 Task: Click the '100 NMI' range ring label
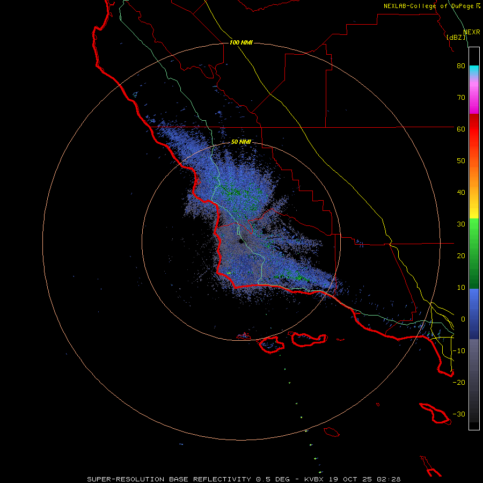[x=241, y=42]
